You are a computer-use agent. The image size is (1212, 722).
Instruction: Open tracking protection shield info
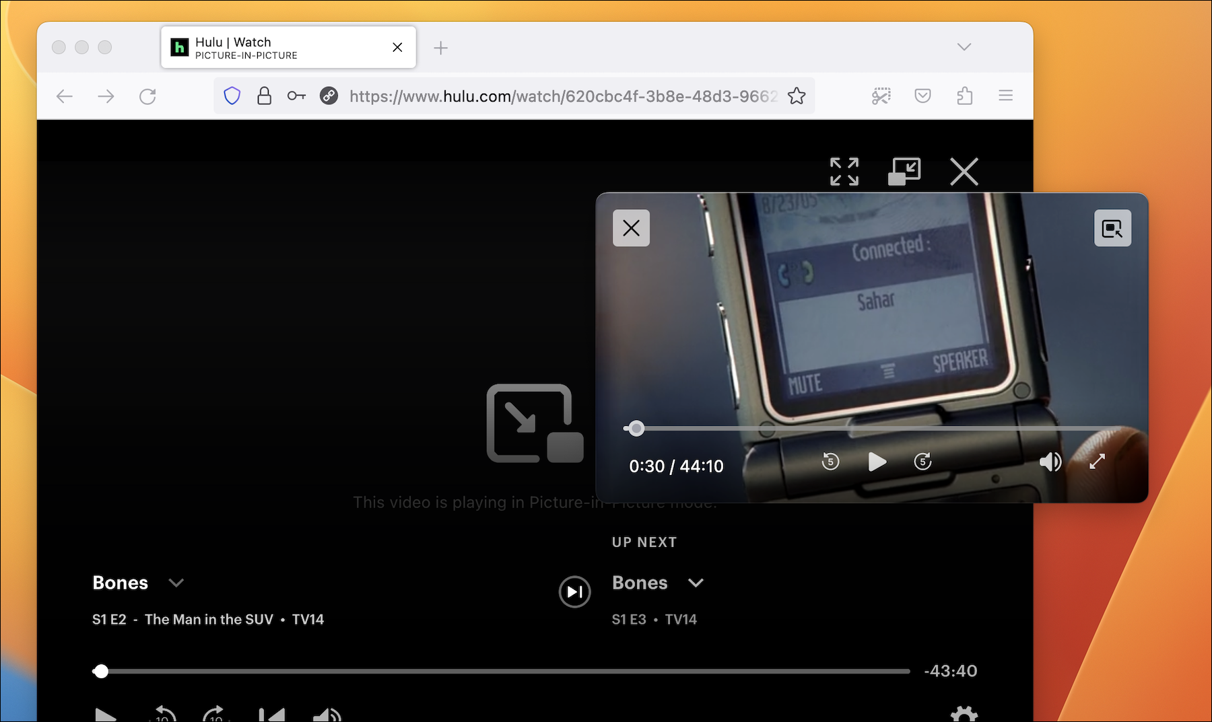pyautogui.click(x=232, y=96)
